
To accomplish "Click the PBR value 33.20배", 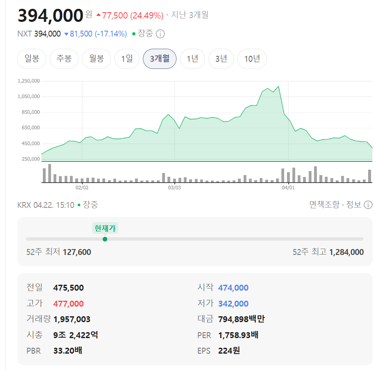I will point(68,351).
